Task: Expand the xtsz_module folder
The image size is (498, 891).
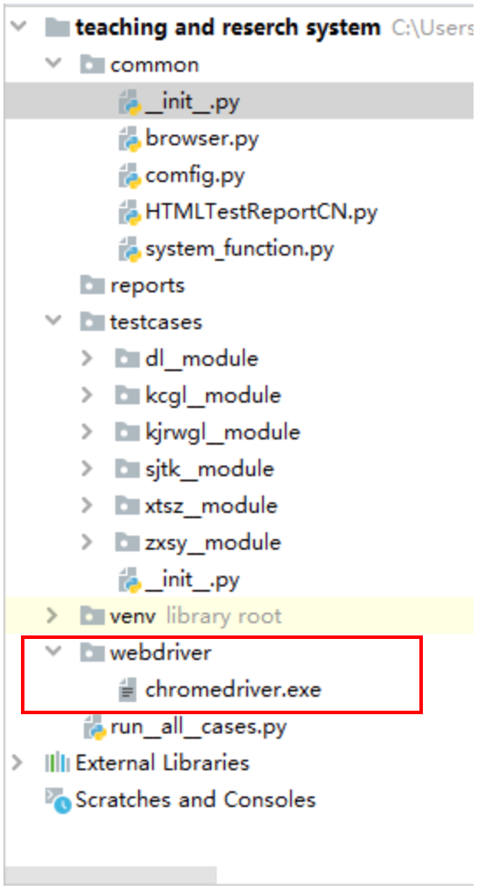Action: (86, 505)
